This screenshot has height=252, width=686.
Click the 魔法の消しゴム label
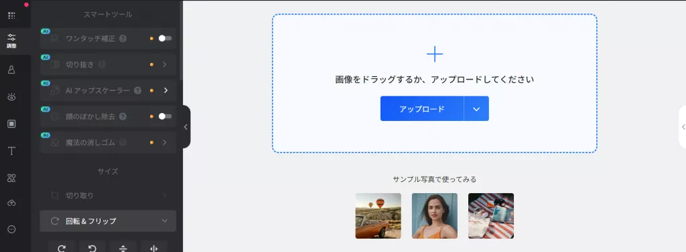(x=90, y=142)
